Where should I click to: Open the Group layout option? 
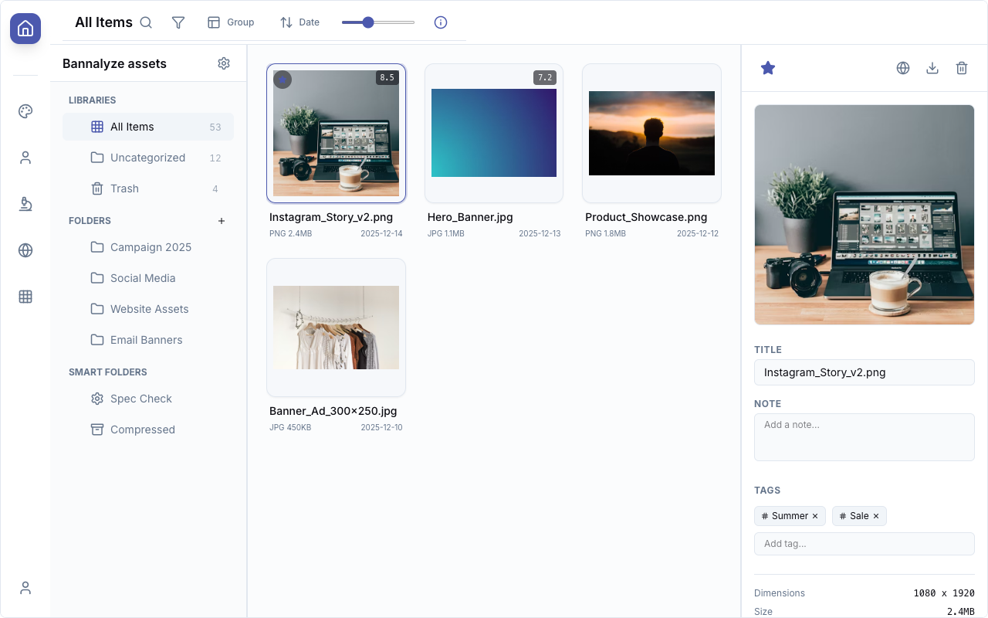click(231, 22)
